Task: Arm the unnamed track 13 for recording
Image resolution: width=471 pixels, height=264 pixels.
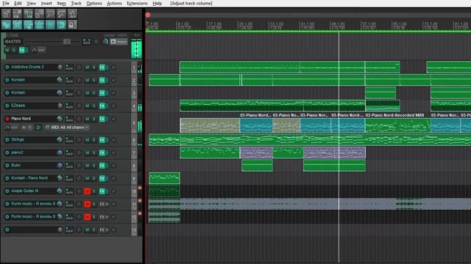Action: 7,230
